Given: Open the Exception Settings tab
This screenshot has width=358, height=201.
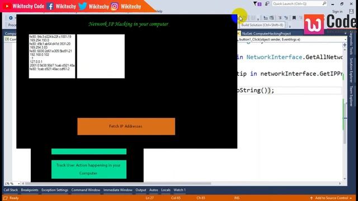Looking at the screenshot, I should pyautogui.click(x=55, y=190).
